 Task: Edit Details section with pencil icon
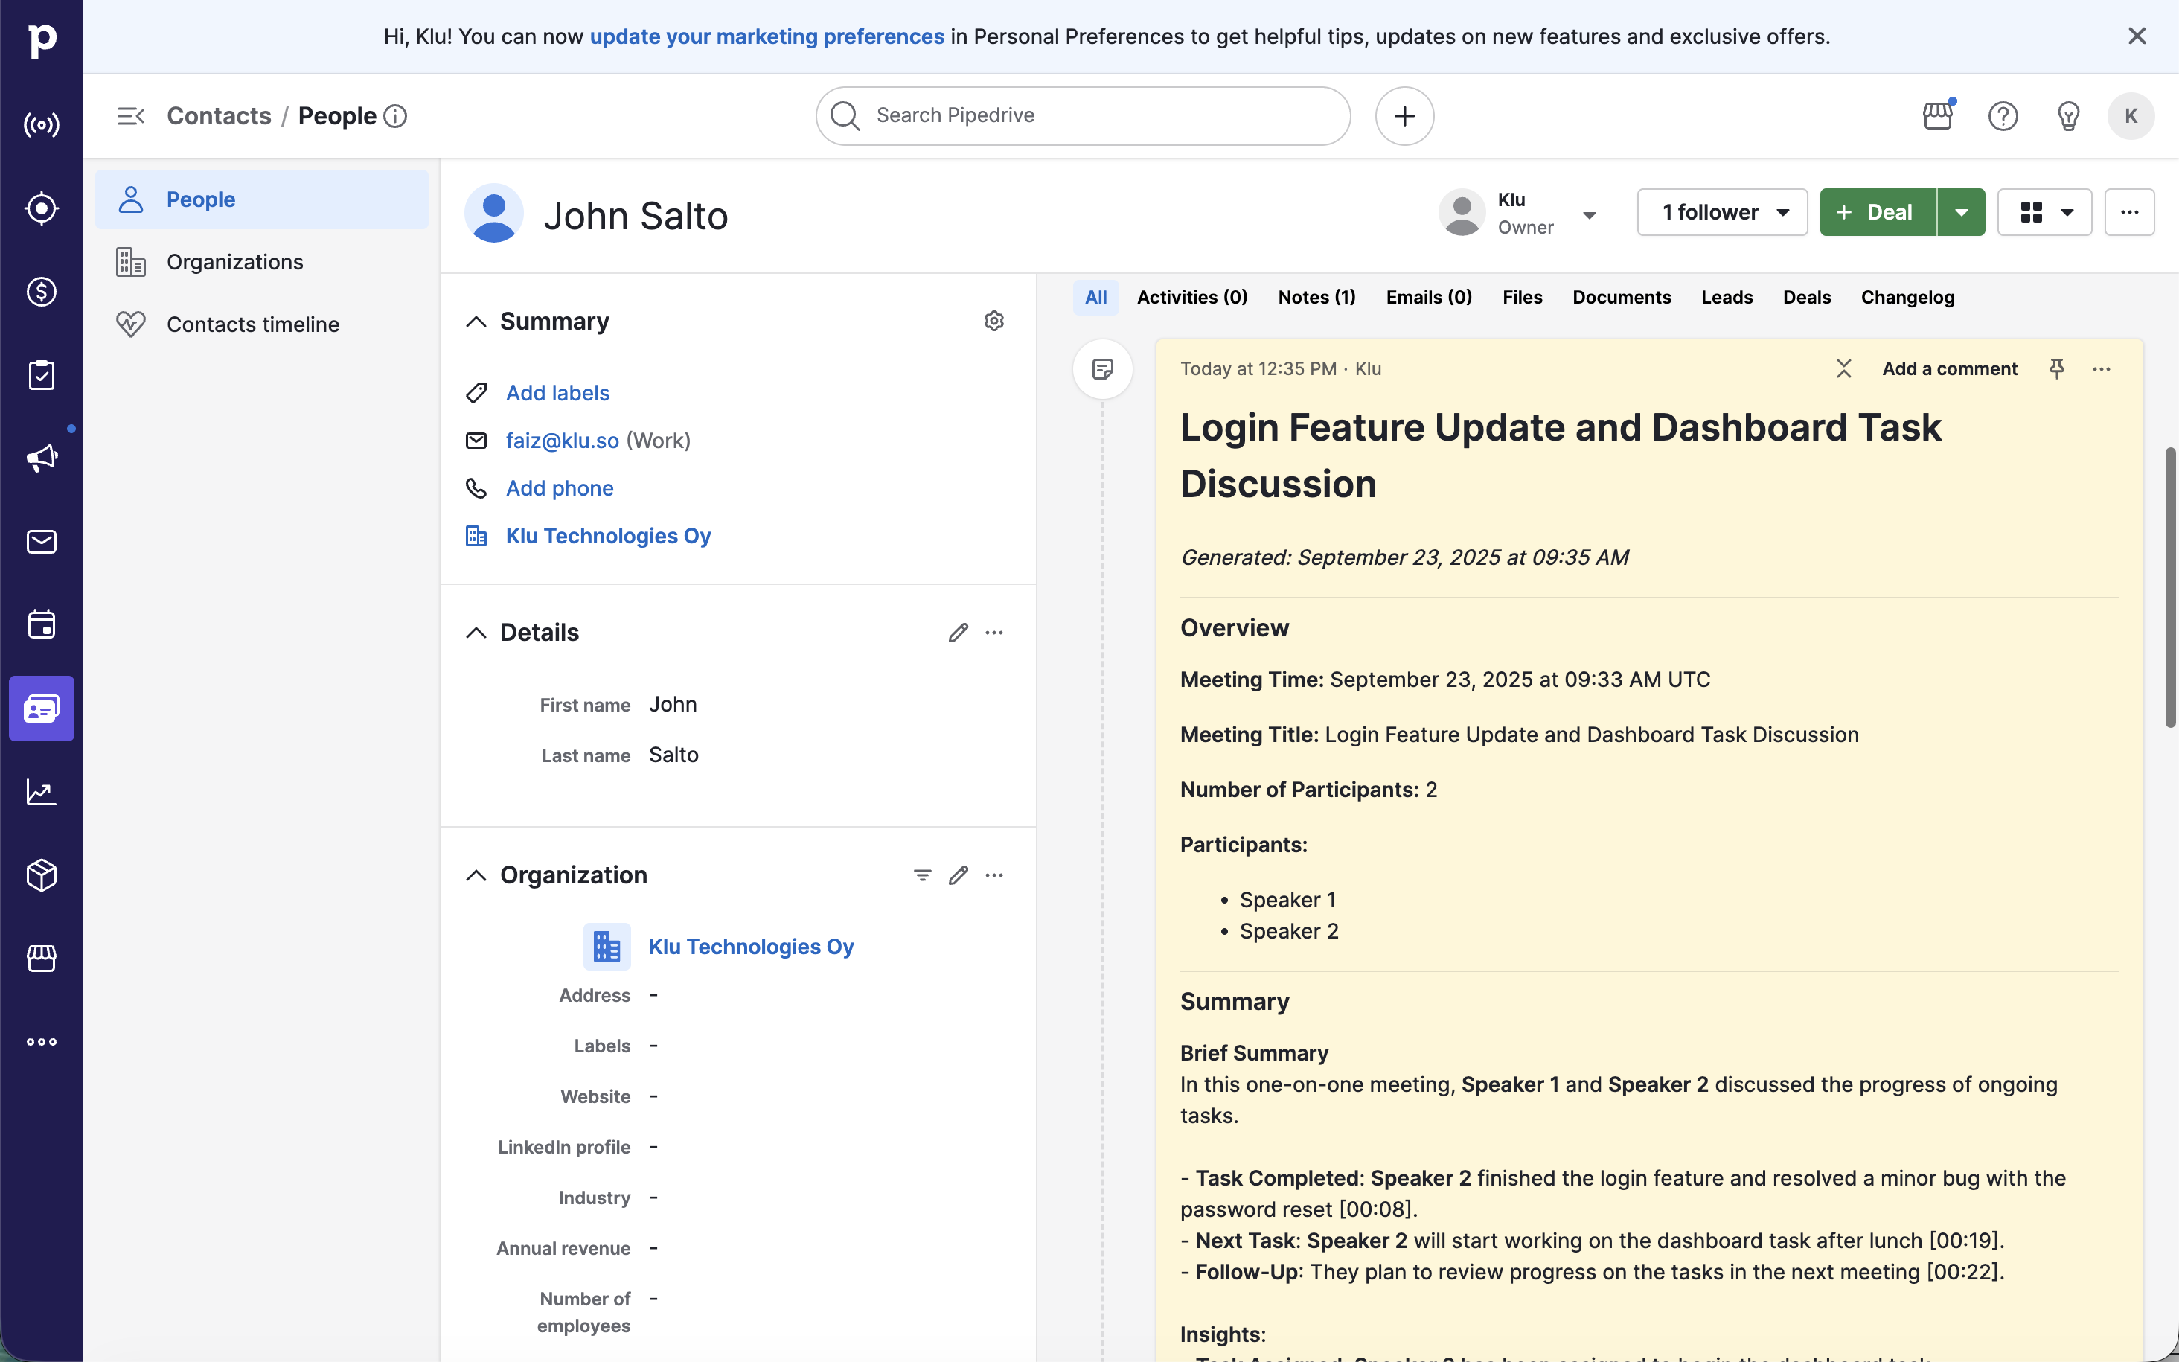[x=958, y=633]
